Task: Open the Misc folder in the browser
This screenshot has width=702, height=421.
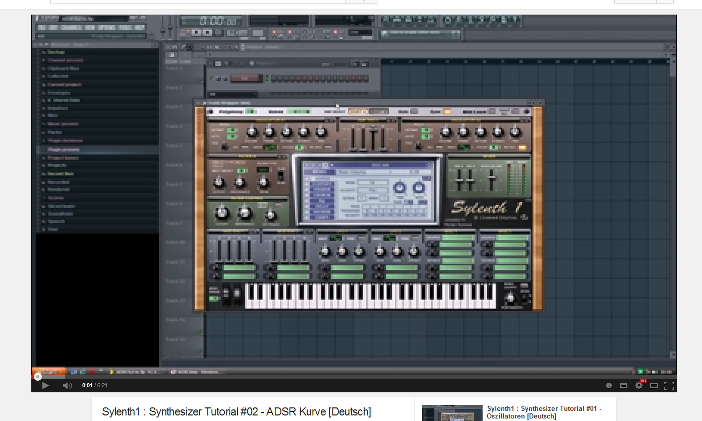Action: coord(53,116)
